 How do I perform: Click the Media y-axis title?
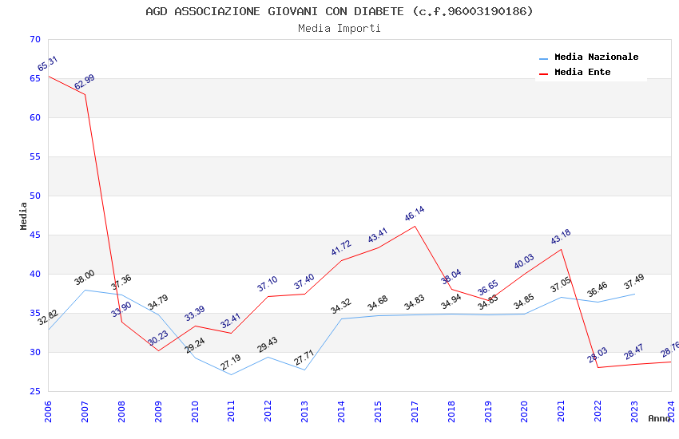(x=23, y=216)
